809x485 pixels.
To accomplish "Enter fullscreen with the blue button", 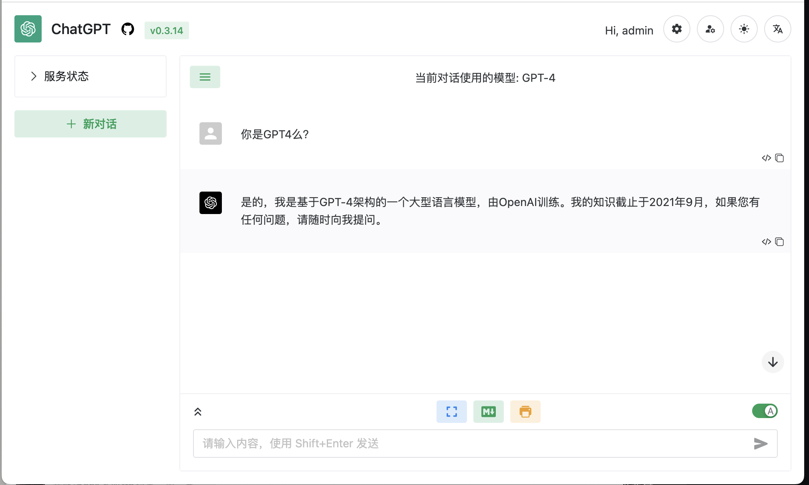I will tap(451, 412).
